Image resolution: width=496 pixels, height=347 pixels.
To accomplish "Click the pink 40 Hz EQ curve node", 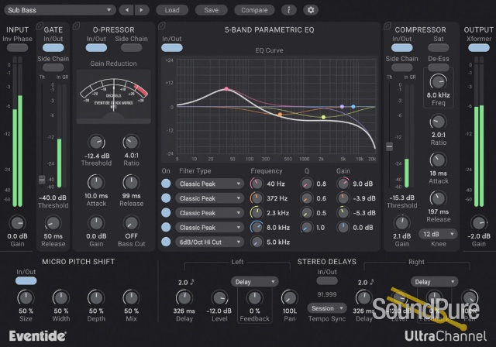I will (226, 89).
